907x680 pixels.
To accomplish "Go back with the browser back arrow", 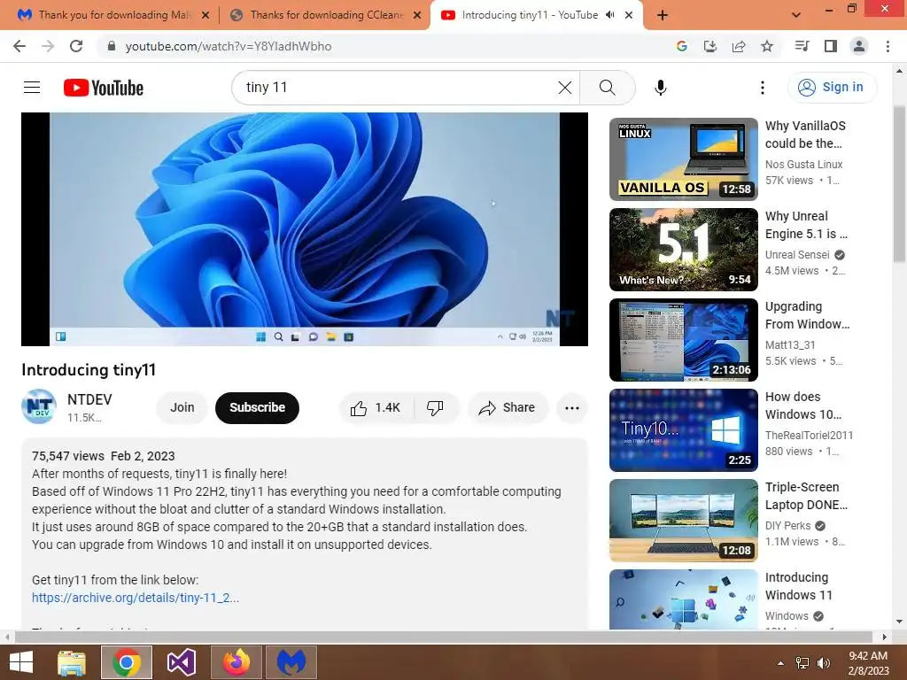I will pyautogui.click(x=19, y=46).
